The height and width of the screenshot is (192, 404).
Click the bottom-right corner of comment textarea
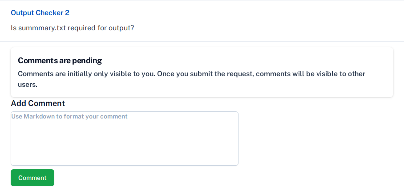point(235,163)
